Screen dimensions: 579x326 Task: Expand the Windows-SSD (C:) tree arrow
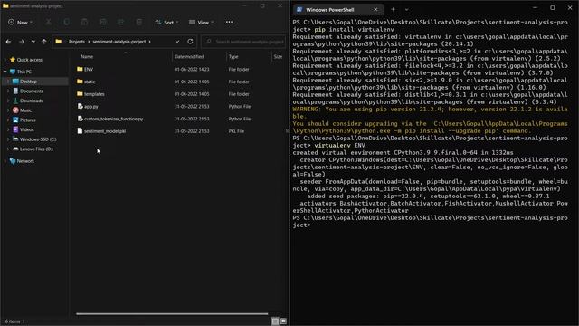[x=8, y=139]
